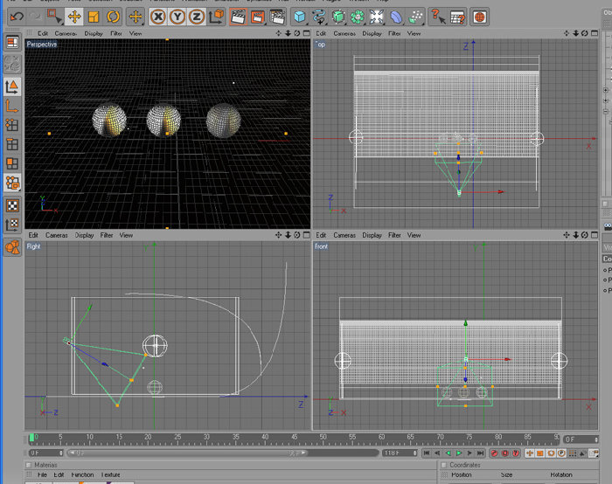Toggle the Z axis lock
Image resolution: width=612 pixels, height=484 pixels.
click(197, 17)
